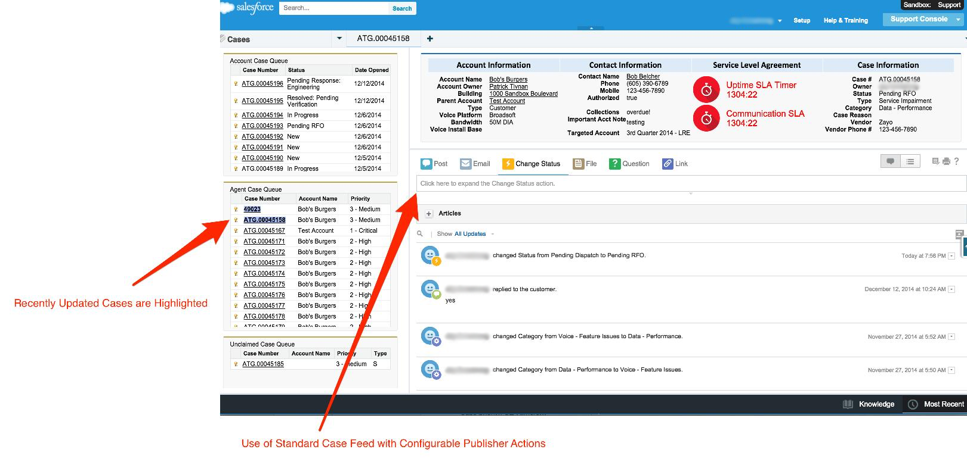
Task: Click into the Search input field
Action: tap(334, 8)
